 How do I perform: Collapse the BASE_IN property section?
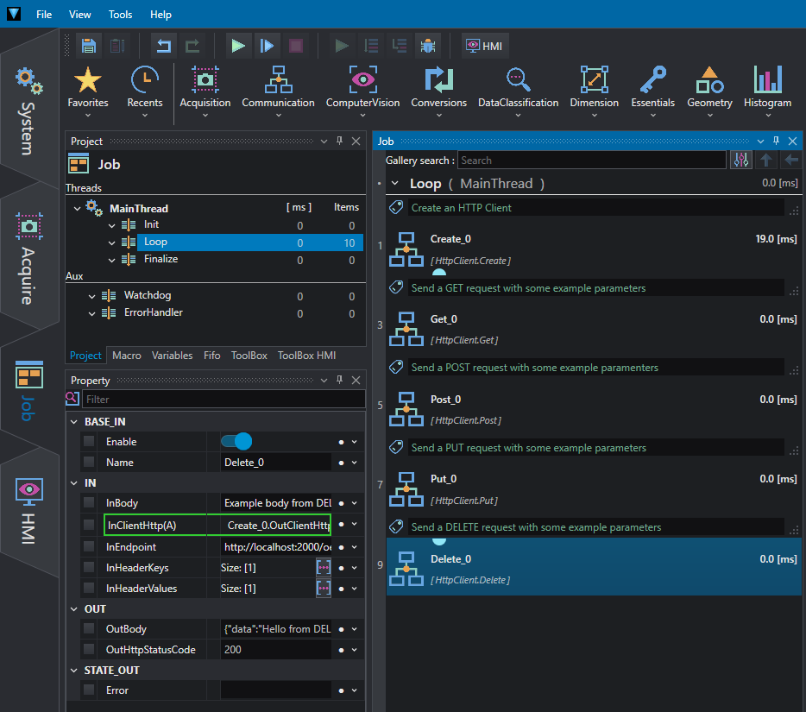pos(74,421)
